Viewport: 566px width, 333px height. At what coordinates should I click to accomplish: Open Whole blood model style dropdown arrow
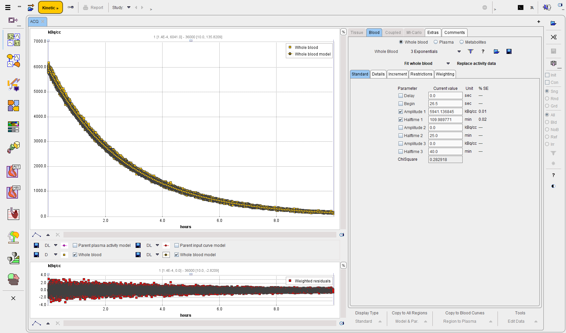[157, 255]
